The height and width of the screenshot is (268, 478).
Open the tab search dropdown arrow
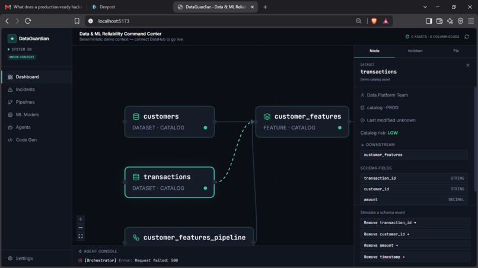tap(425, 7)
